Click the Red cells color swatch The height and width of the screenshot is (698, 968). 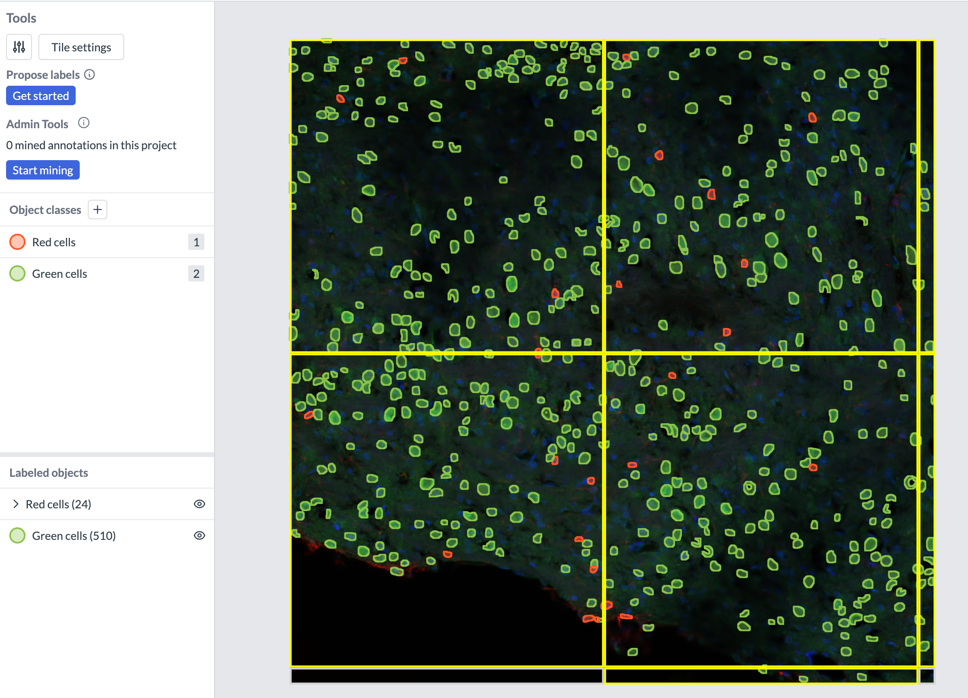(x=17, y=242)
